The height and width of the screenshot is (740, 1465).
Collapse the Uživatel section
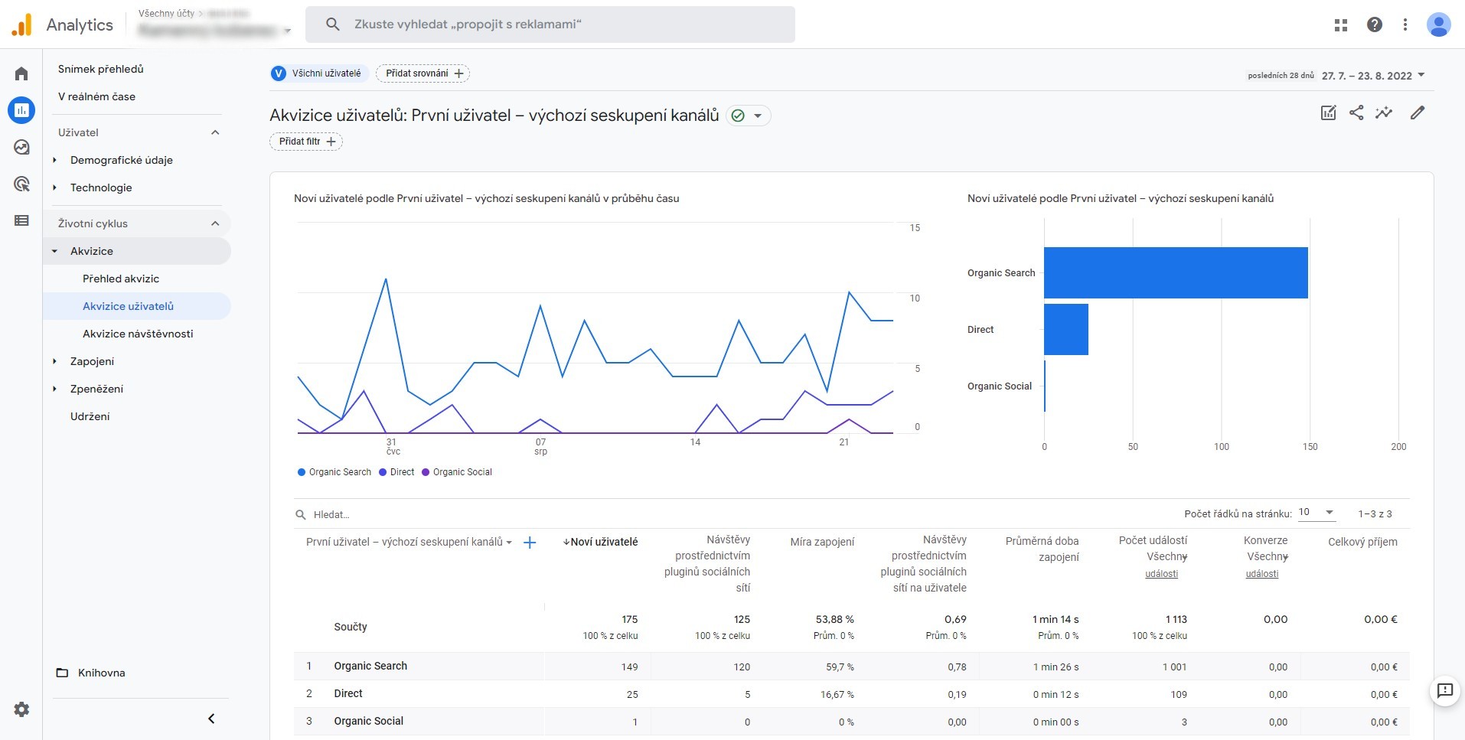(215, 132)
